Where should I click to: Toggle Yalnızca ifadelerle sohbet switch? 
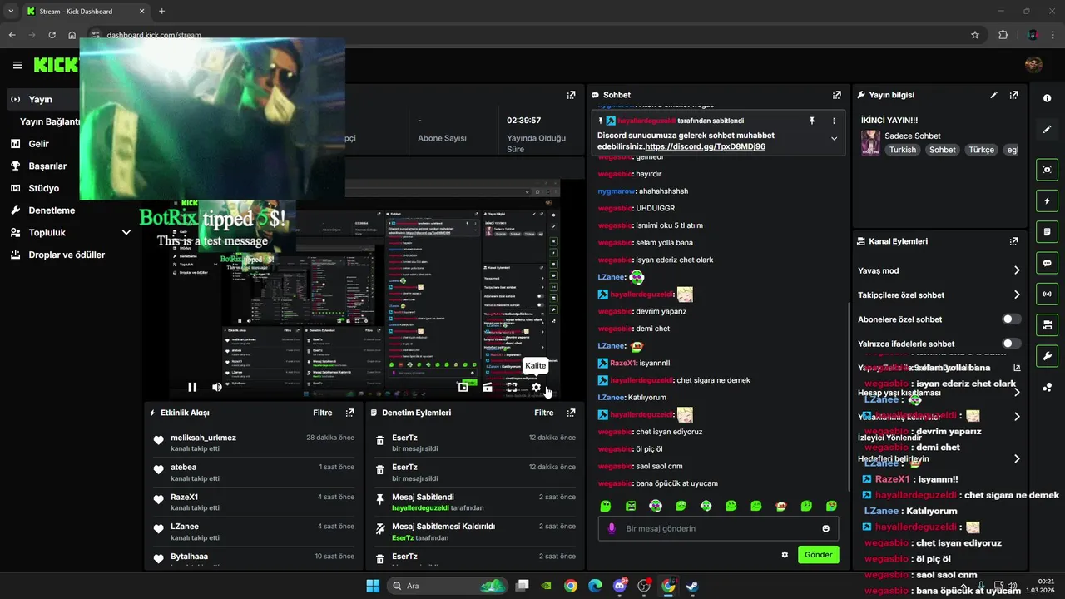[x=1011, y=344]
